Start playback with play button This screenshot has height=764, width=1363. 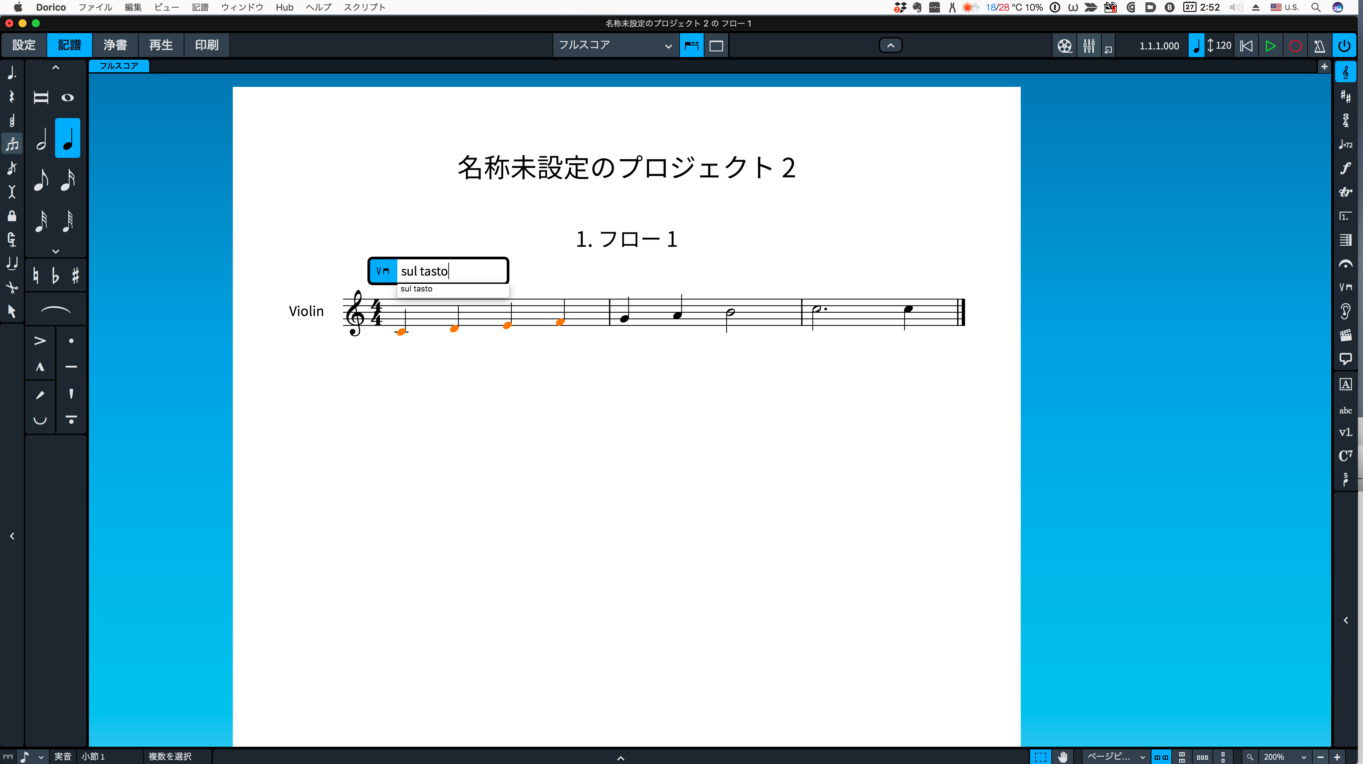tap(1270, 46)
